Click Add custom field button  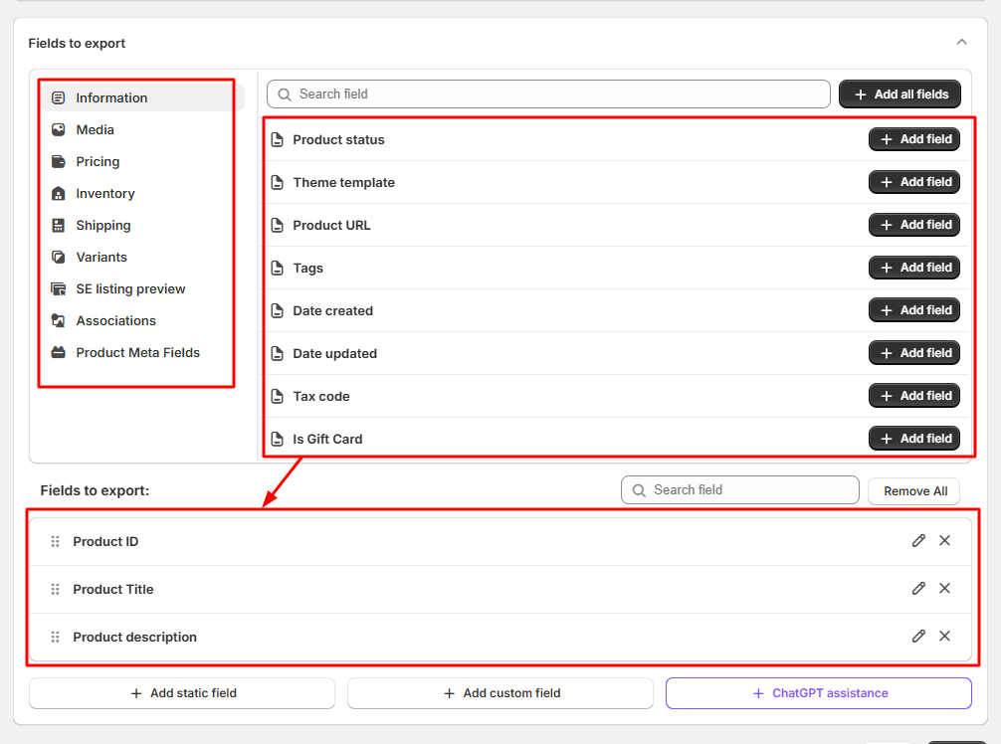pyautogui.click(x=500, y=693)
